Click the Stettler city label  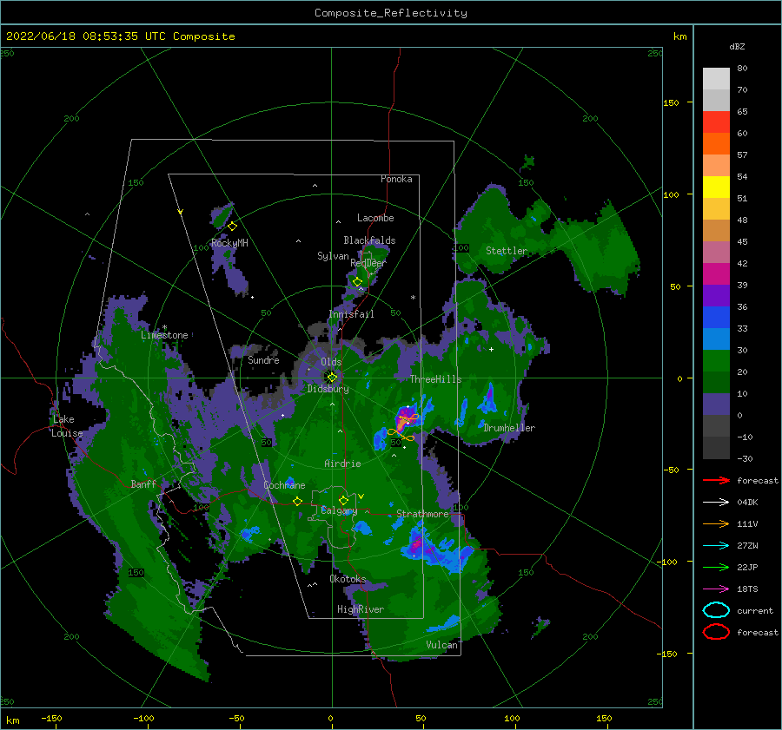pyautogui.click(x=507, y=251)
